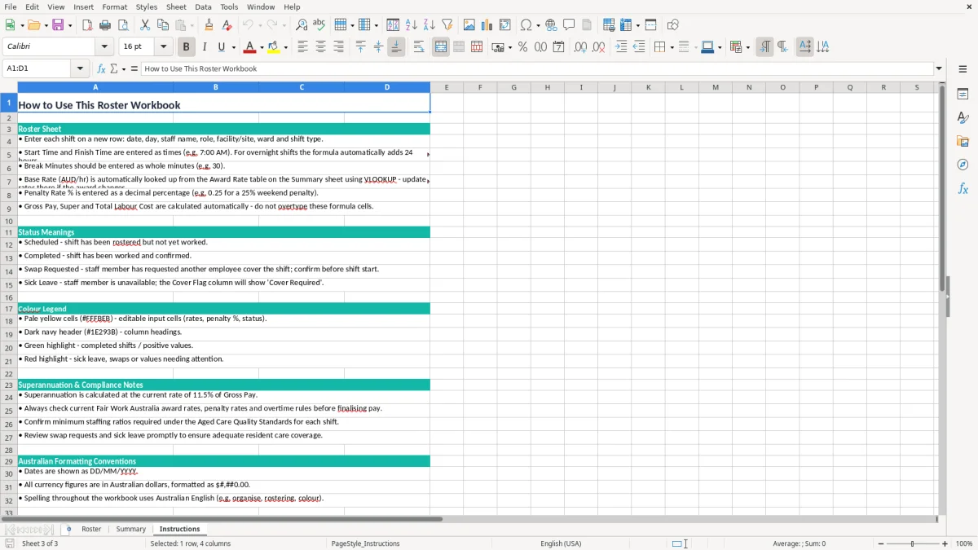Open the Font Color dropdown arrow
The image size is (978, 550).
262,47
